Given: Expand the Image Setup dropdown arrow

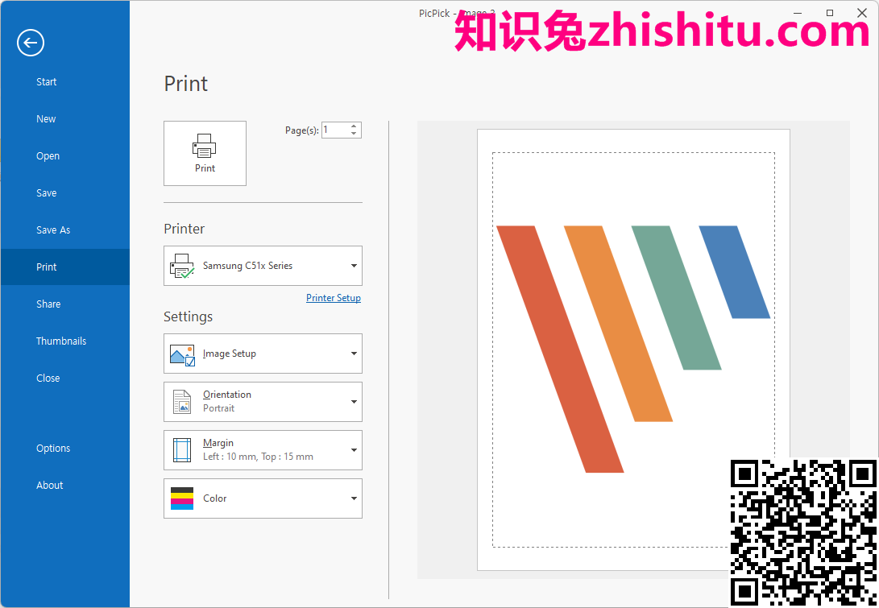Looking at the screenshot, I should tap(354, 354).
